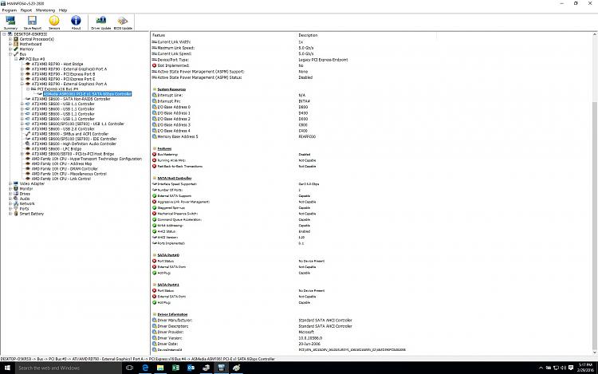Select the ASMedia ASM1061 SATA 6Gbps Controller

coord(87,94)
